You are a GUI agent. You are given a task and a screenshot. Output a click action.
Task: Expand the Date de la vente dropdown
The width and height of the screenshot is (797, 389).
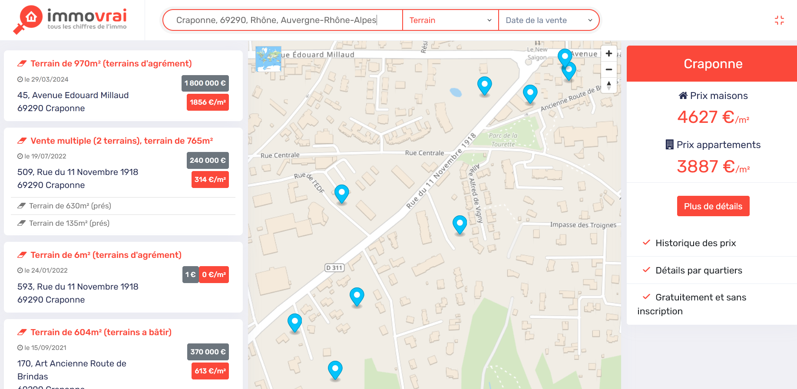tap(549, 20)
